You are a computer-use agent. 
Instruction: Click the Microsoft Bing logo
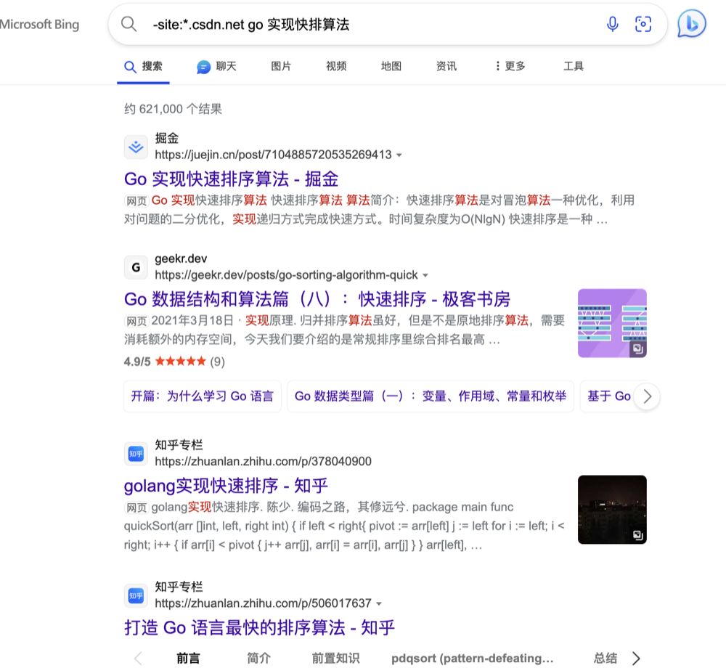click(40, 24)
